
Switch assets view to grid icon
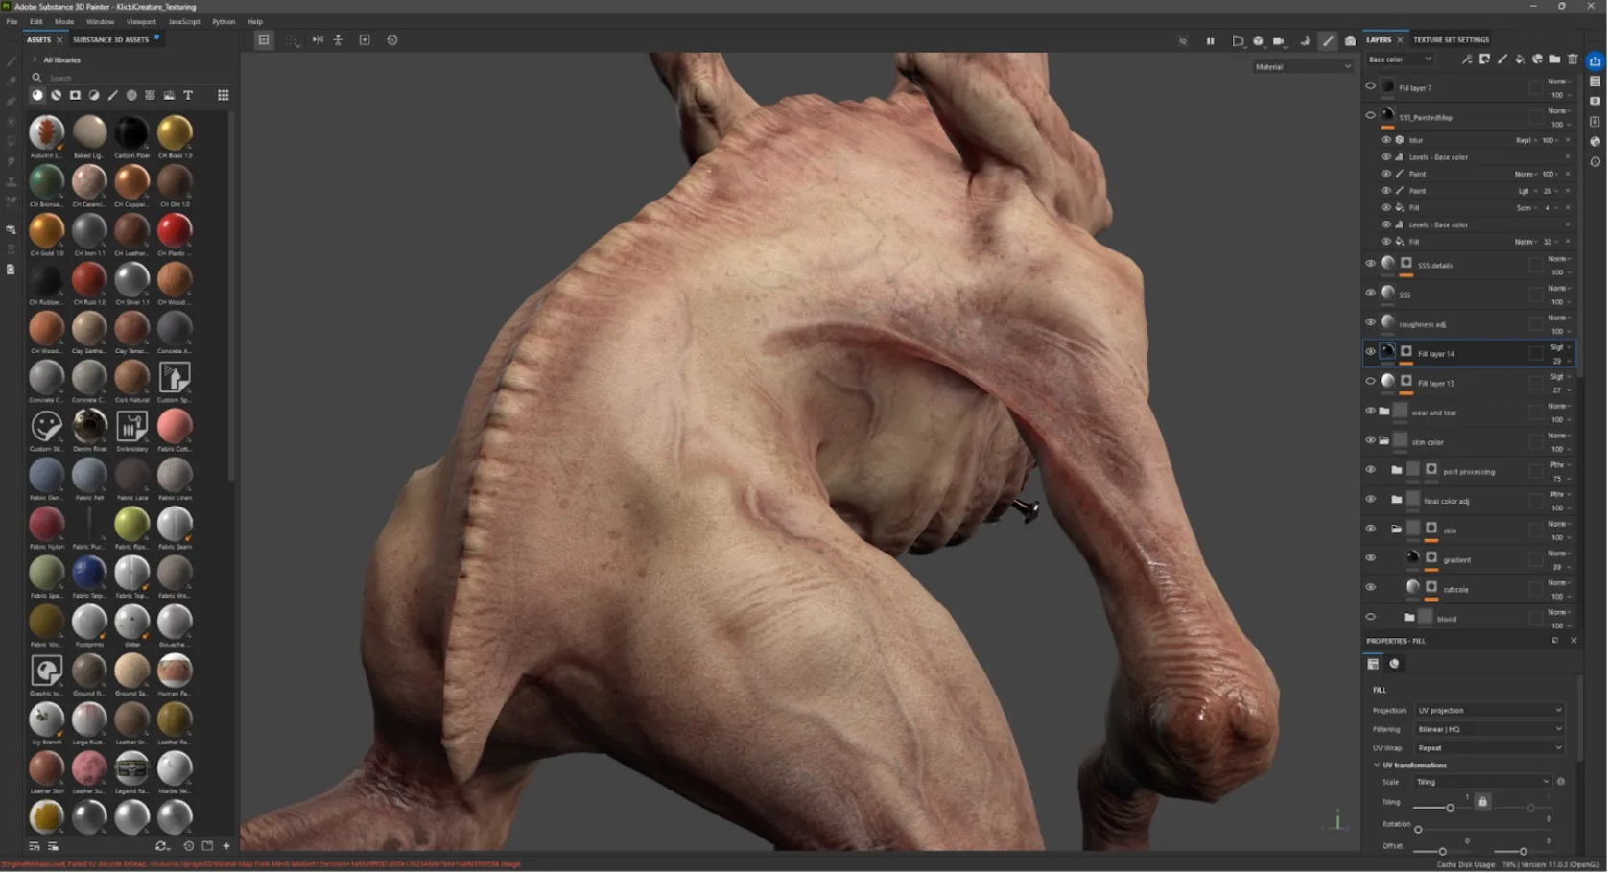pos(224,95)
